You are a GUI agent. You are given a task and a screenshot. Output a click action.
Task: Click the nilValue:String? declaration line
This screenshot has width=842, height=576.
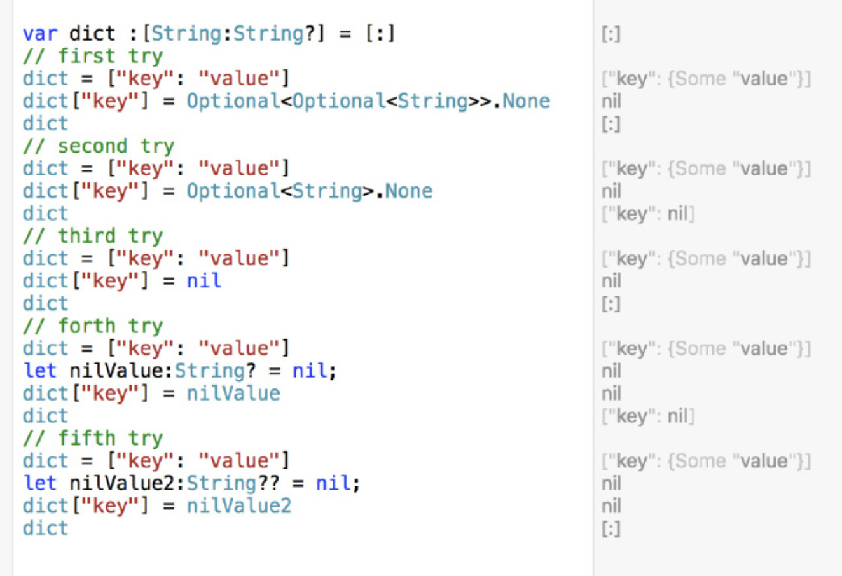point(180,371)
